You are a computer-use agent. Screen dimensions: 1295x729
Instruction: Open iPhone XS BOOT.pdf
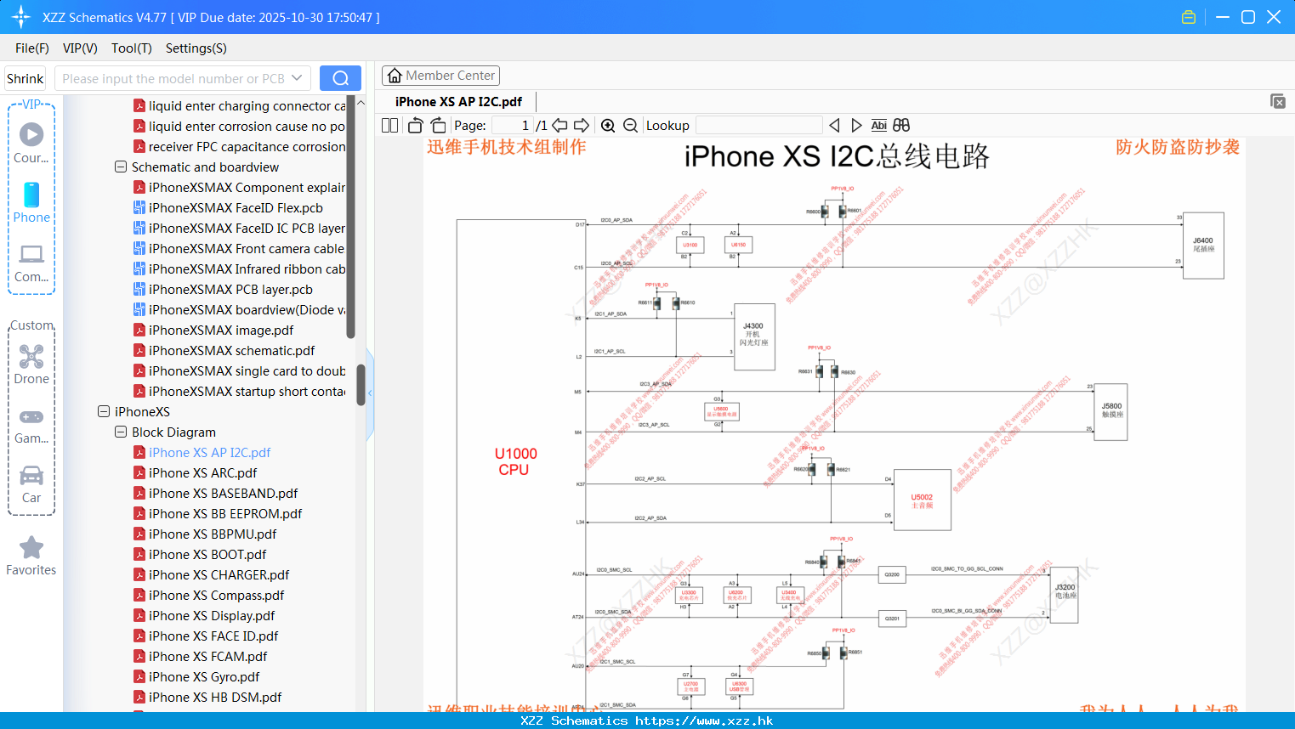pyautogui.click(x=207, y=555)
